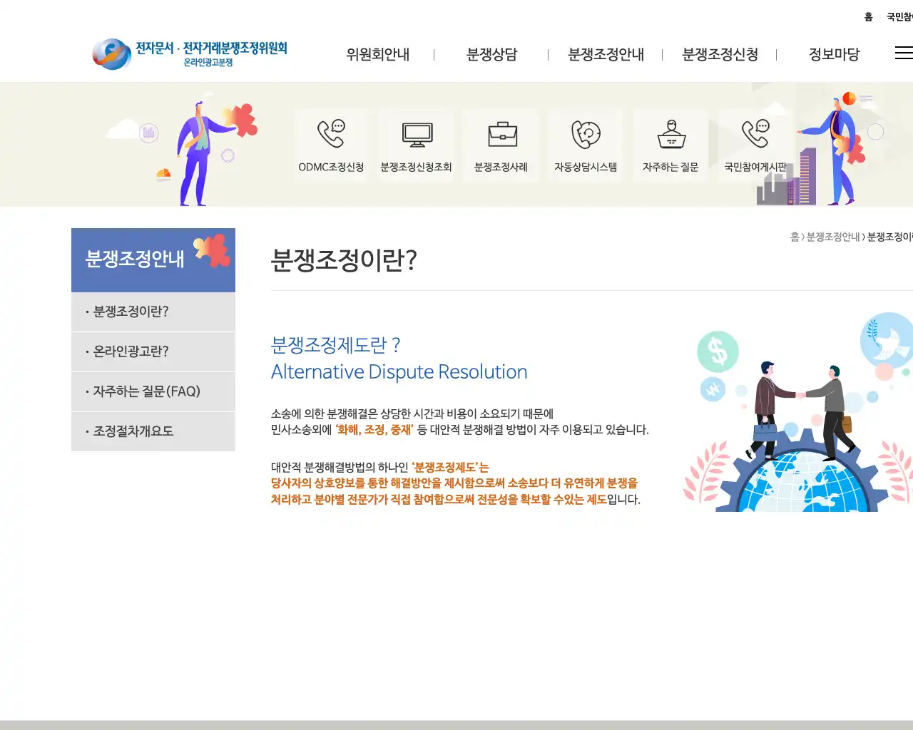Screen dimensions: 913x730
Task: Expand the 위원회안내 navigation menu
Action: (377, 54)
